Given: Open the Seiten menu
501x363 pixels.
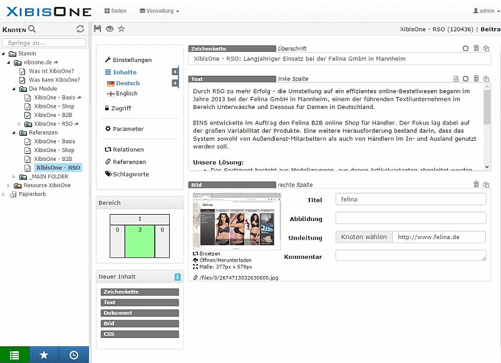Looking at the screenshot, I should [116, 11].
